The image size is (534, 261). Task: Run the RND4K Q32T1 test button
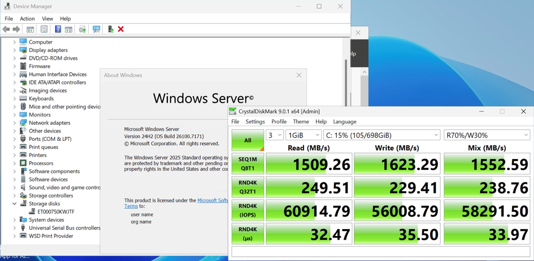click(x=247, y=187)
